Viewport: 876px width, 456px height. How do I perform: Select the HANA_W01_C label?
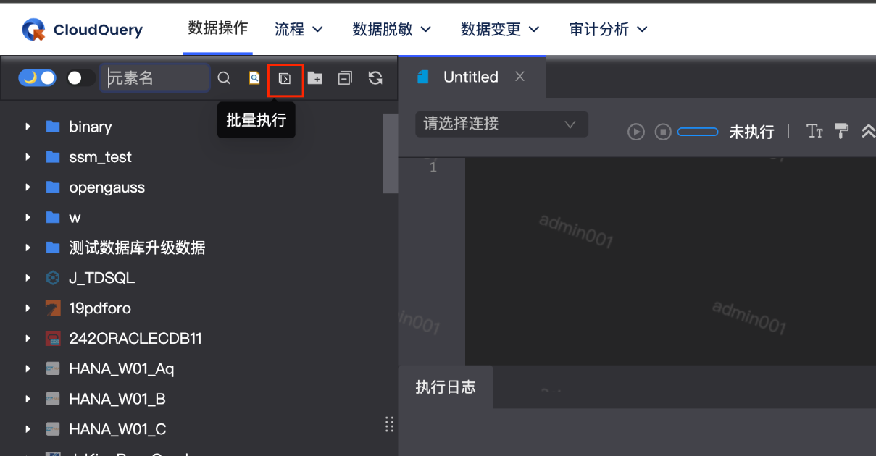117,429
